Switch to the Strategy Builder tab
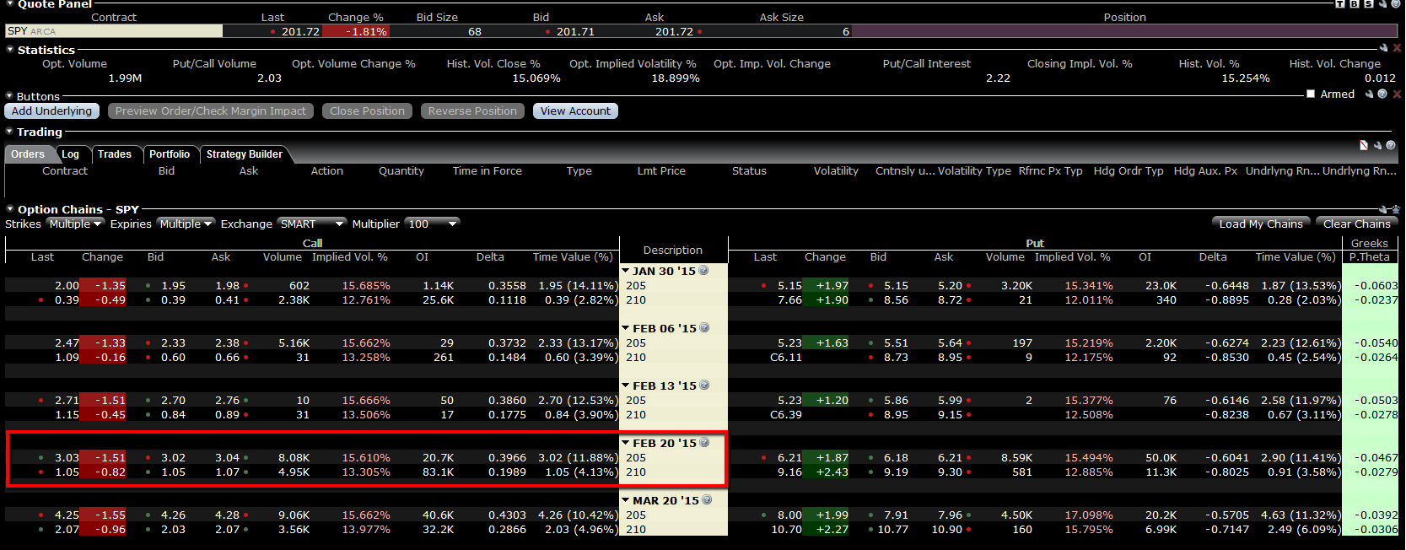Viewport: 1406px width, 550px height. coord(245,154)
